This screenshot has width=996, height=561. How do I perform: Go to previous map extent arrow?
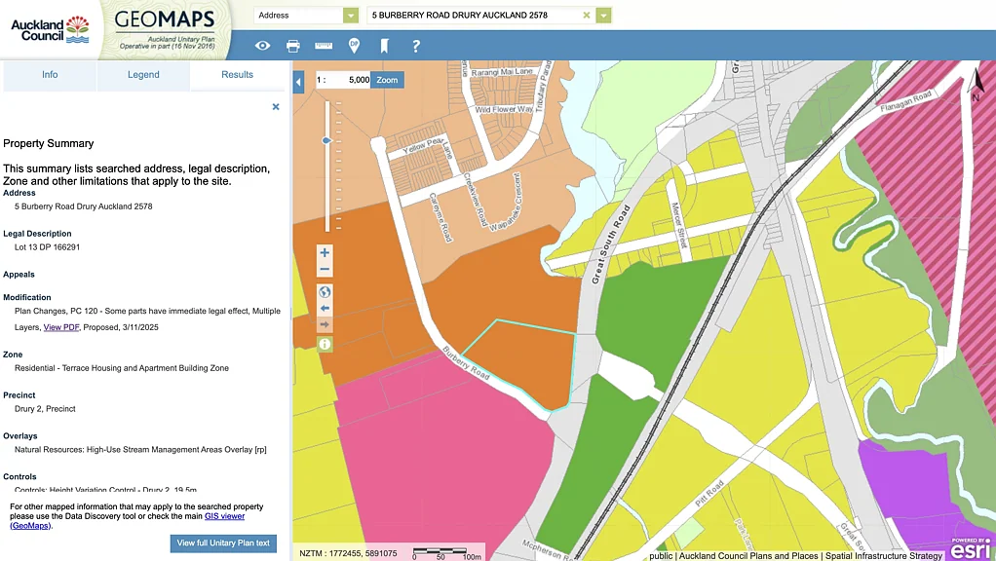[325, 309]
